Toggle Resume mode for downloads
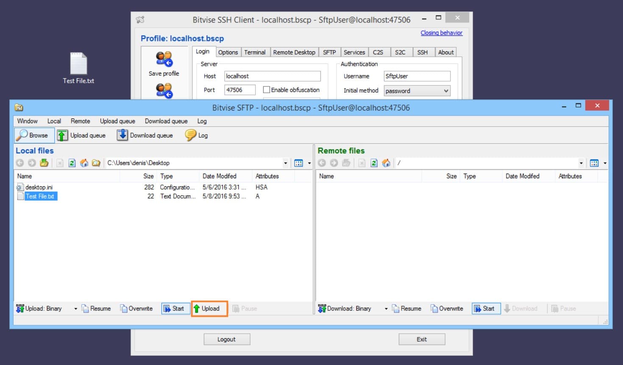The width and height of the screenshot is (623, 365). pyautogui.click(x=407, y=309)
